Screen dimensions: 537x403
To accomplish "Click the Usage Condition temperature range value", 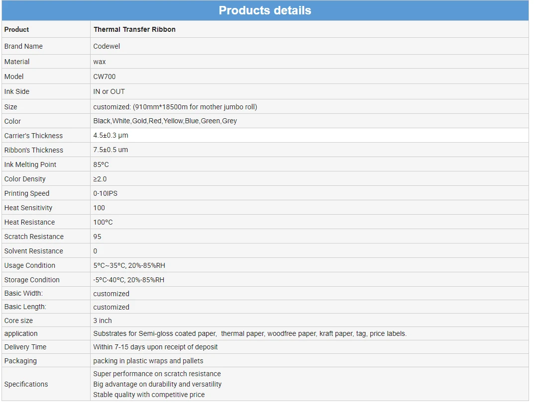I will click(x=129, y=265).
